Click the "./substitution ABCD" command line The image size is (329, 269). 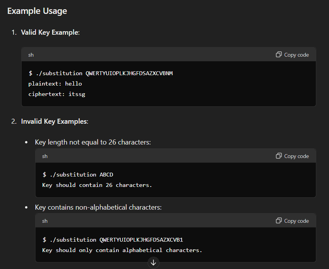[78, 175]
